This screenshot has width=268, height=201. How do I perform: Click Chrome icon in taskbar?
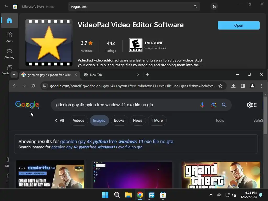click(140, 195)
